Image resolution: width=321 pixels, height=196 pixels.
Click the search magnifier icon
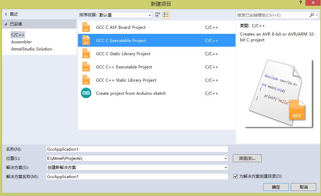coord(312,15)
